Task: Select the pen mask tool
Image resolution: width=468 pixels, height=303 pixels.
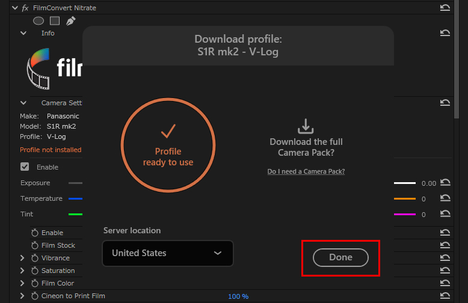Action: 71,21
